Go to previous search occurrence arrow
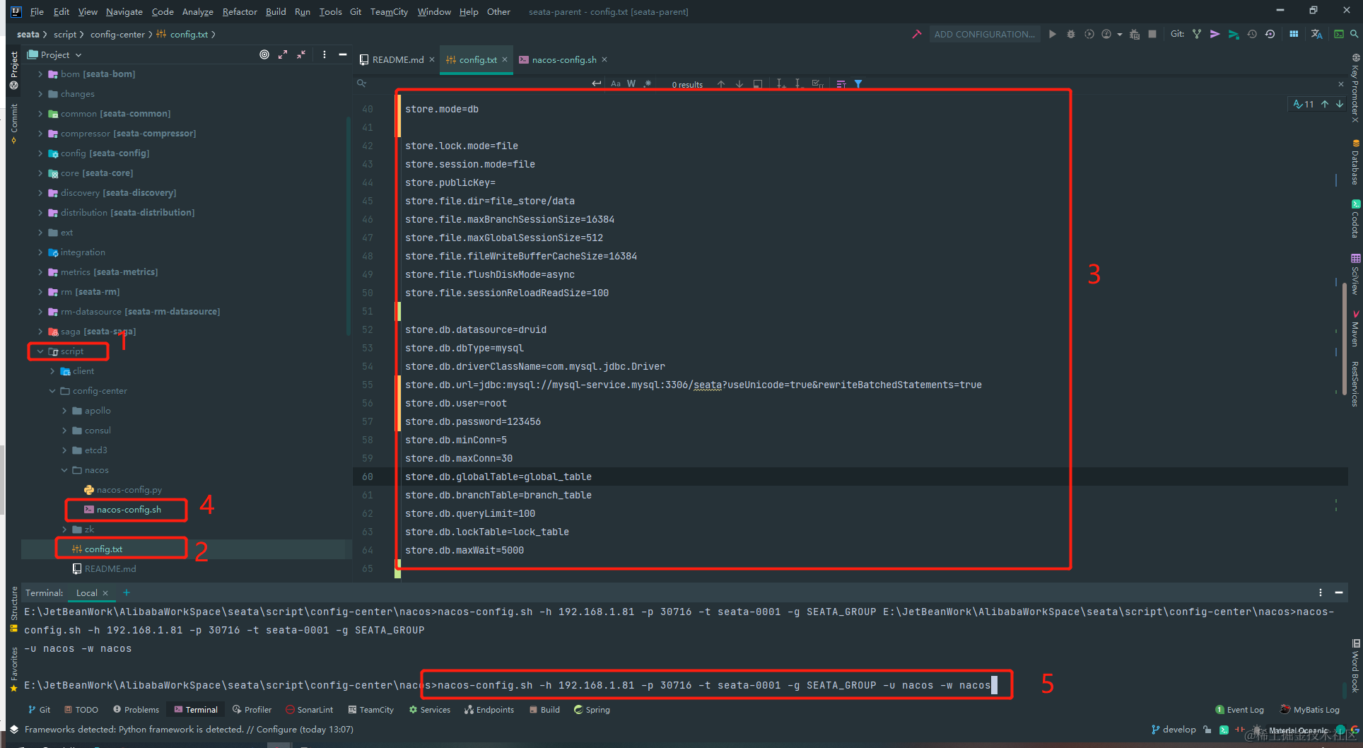Screen dimensions: 1363x748 click(721, 83)
